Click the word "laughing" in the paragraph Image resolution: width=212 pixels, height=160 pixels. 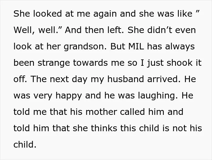pos(158,96)
